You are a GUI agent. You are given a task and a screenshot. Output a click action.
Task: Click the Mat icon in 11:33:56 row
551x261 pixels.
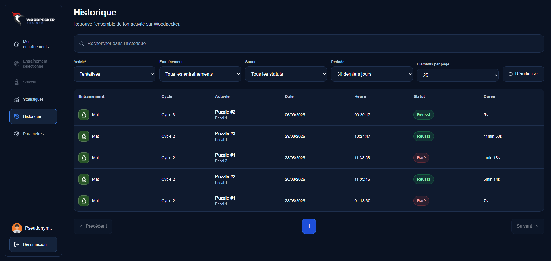pyautogui.click(x=84, y=158)
